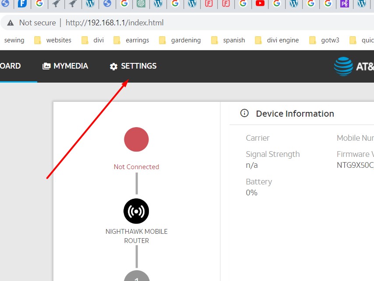
Task: Click the NTG9X50C firmware value
Action: tap(356, 165)
